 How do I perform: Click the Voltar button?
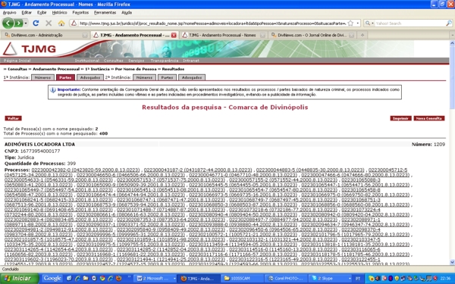(x=13, y=118)
